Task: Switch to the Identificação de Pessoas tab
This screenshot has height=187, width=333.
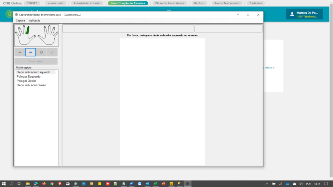Action: coord(128,3)
